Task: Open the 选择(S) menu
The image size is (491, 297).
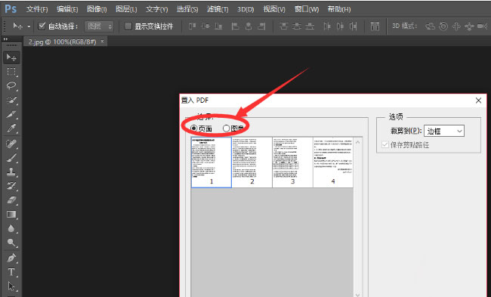Action: point(187,9)
